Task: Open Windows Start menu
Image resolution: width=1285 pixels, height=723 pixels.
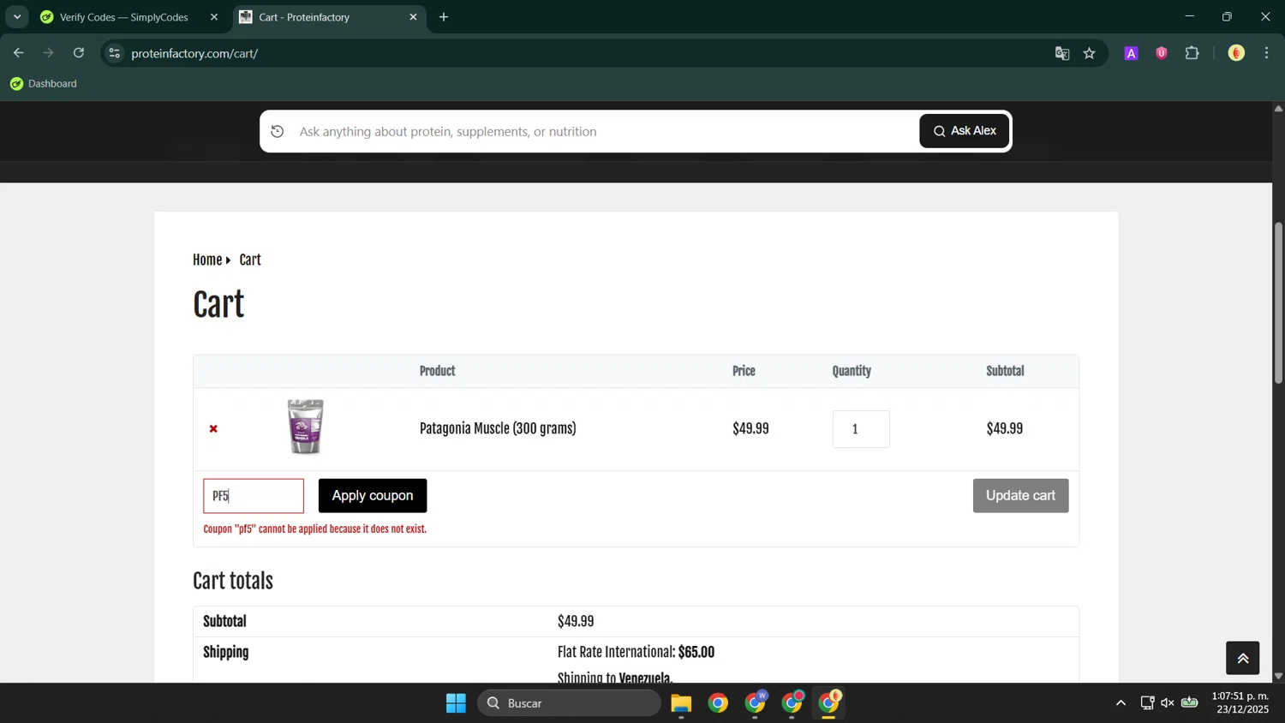Action: [x=456, y=703]
